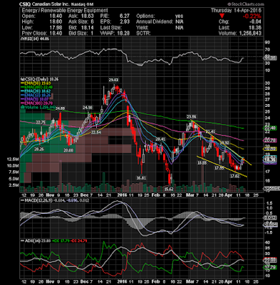Image resolution: width=280 pixels, height=285 pixels.
Task: Click the Volume legend entry in price chart
Action: click(38, 107)
